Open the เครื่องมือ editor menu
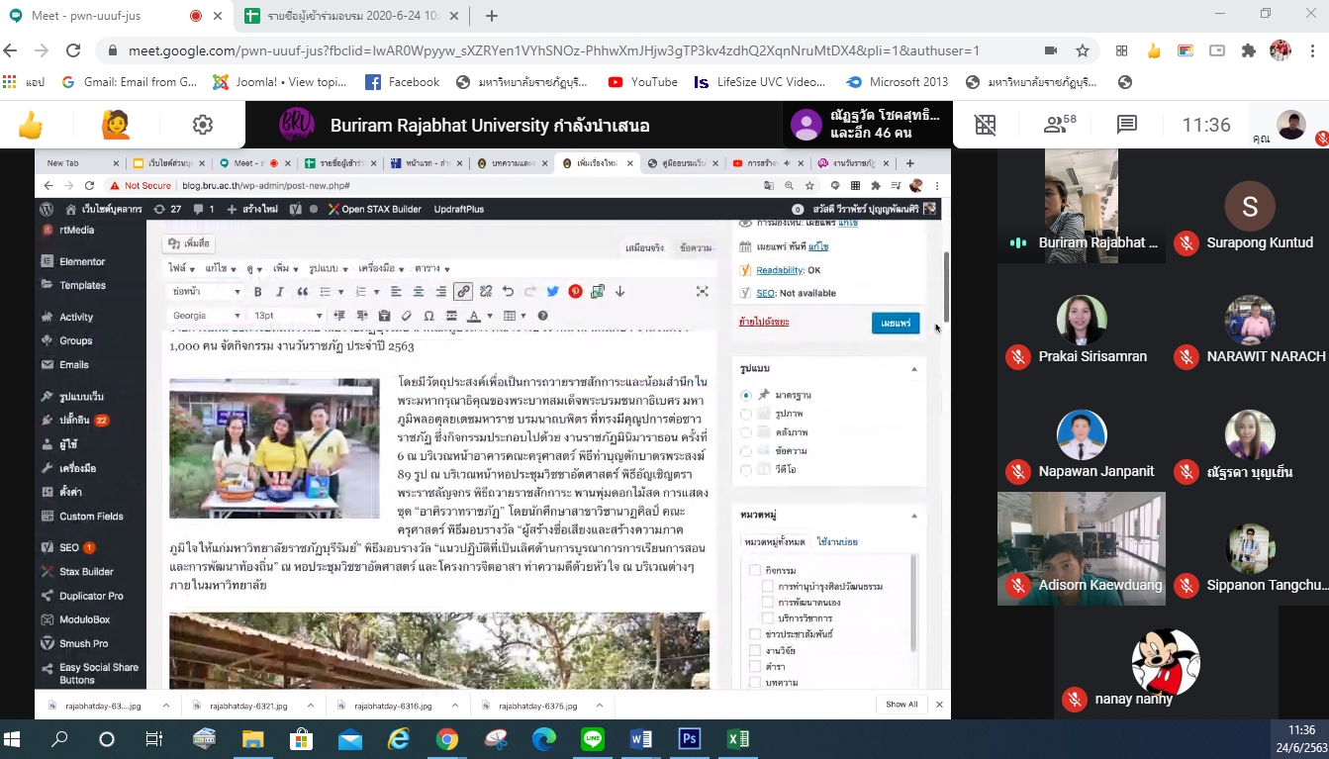The width and height of the screenshot is (1329, 759). click(379, 268)
